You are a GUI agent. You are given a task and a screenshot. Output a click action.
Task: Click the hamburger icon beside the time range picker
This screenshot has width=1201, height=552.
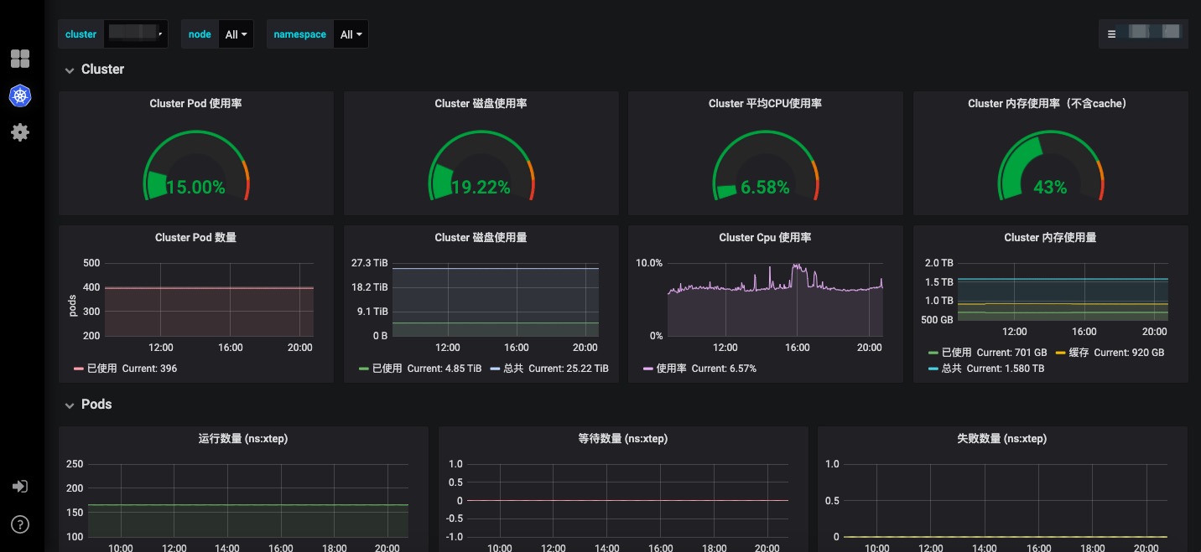point(1112,34)
